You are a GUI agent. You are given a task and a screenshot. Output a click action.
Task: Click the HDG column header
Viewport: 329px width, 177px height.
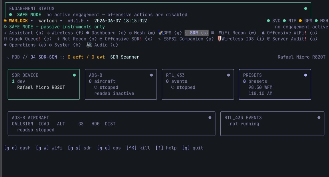point(96,124)
